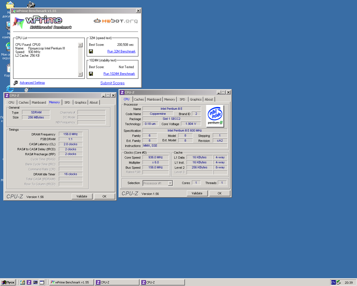Click the wPrime colorful logo graphic

click(x=18, y=23)
